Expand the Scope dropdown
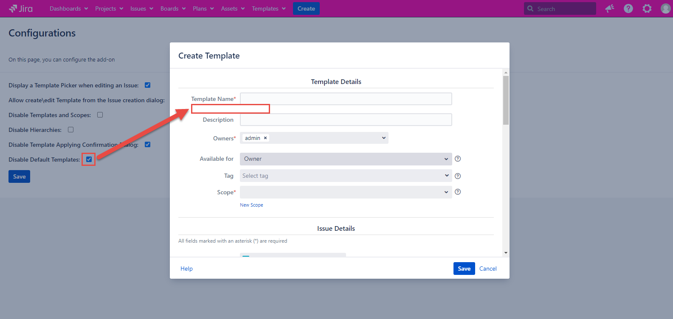 346,192
